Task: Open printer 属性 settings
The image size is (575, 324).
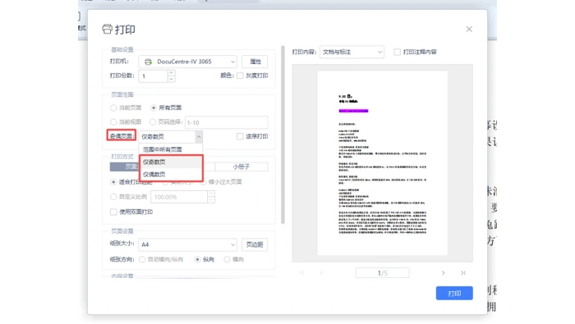Action: (255, 62)
